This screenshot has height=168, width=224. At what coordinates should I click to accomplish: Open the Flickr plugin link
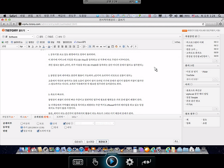[205, 72]
